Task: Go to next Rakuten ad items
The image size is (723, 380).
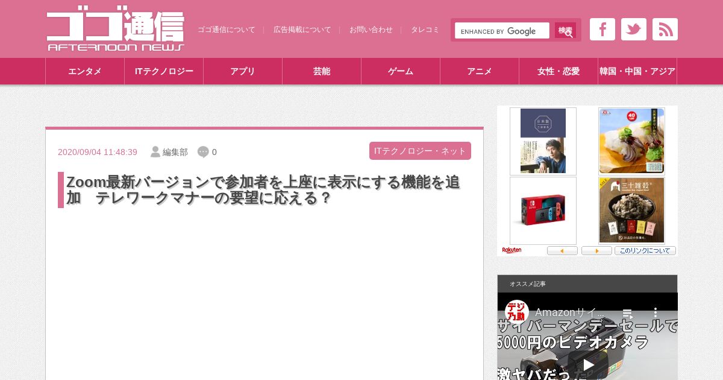Action: [x=596, y=250]
